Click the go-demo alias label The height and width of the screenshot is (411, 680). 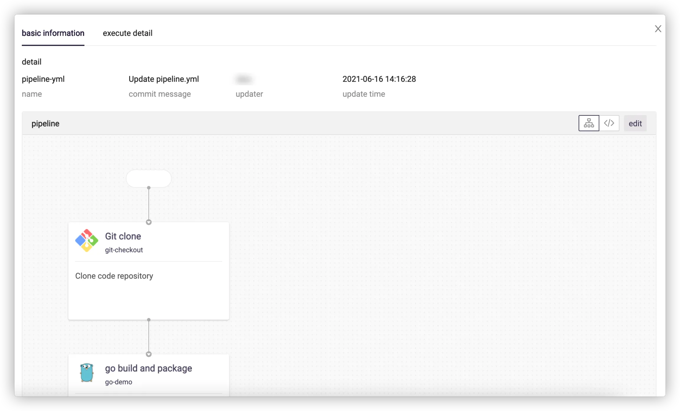point(119,382)
